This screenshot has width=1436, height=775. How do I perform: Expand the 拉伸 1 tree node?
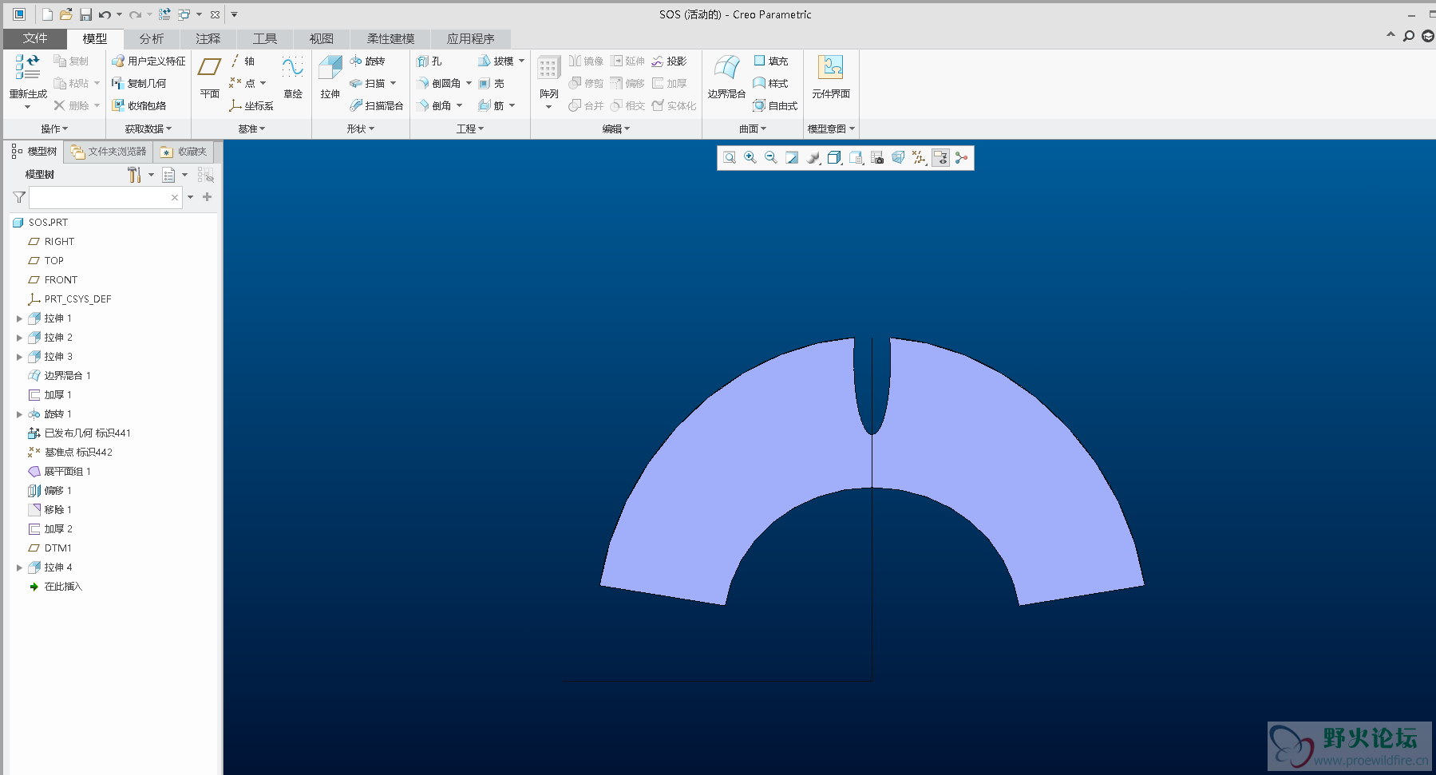click(x=19, y=318)
